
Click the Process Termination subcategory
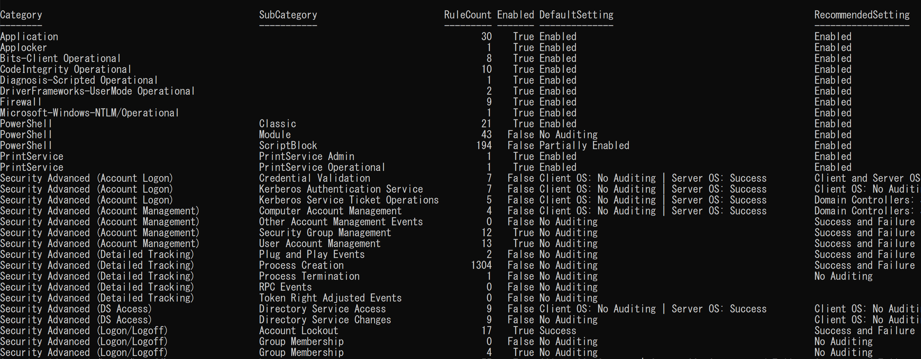click(x=309, y=276)
